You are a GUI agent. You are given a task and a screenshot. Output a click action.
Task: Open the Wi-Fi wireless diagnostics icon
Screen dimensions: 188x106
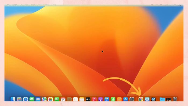click(x=147, y=99)
